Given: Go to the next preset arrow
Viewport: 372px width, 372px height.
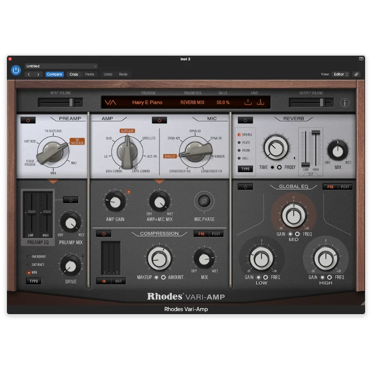Looking at the screenshot, I should (38, 74).
